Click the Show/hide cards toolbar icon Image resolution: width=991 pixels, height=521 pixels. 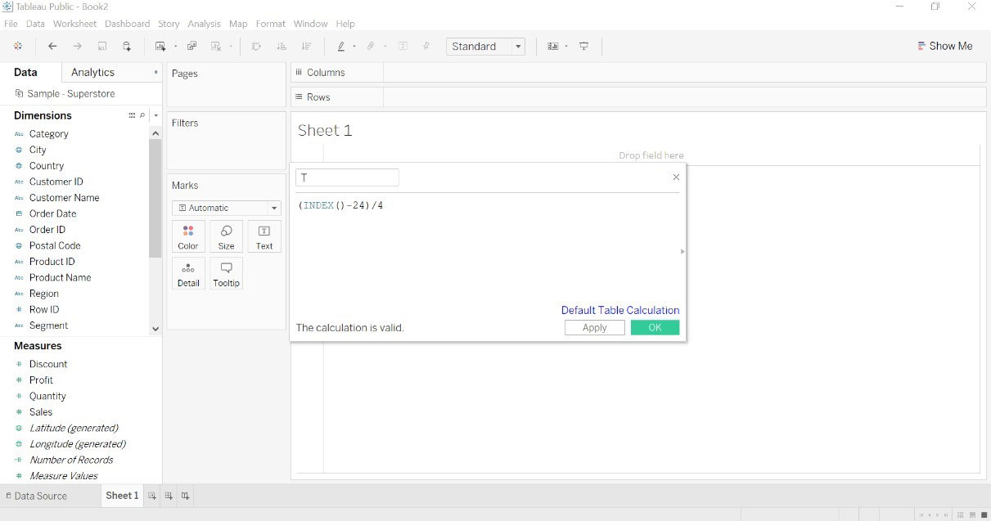click(553, 47)
